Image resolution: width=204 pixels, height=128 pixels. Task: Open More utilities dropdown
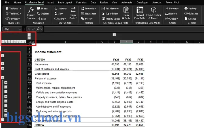[87, 19]
